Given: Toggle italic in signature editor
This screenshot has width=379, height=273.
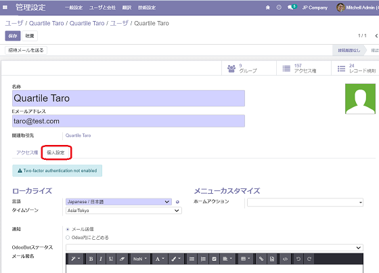Looking at the screenshot, I should [101, 259].
